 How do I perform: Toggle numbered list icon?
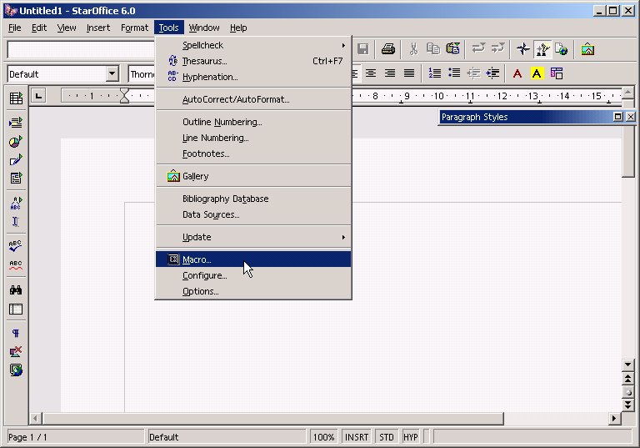[434, 73]
